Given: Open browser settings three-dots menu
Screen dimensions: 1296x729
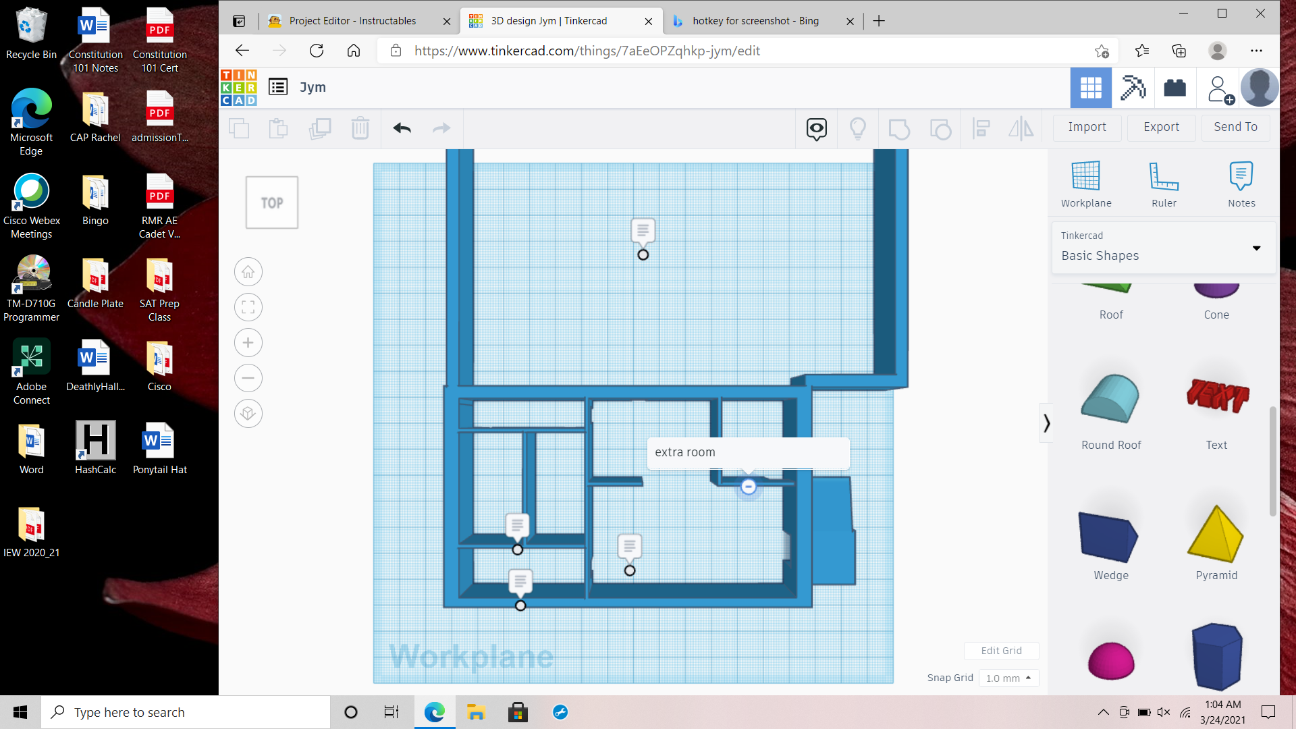Looking at the screenshot, I should 1256,51.
